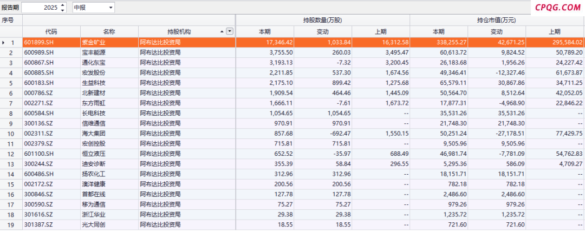Click the 名称 column header
Viewport: 585px width, 232px height.
point(109,32)
